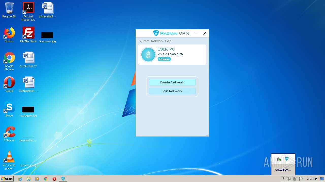Launch Opera from the taskbar
The width and height of the screenshot is (325, 182).
(54, 179)
